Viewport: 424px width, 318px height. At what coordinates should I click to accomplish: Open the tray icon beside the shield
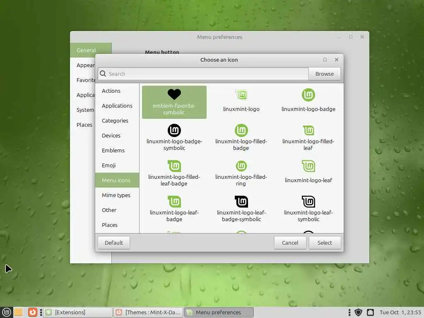370,312
